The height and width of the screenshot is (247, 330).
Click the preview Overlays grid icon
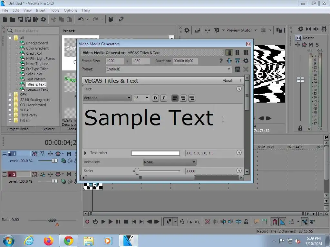coord(263,30)
